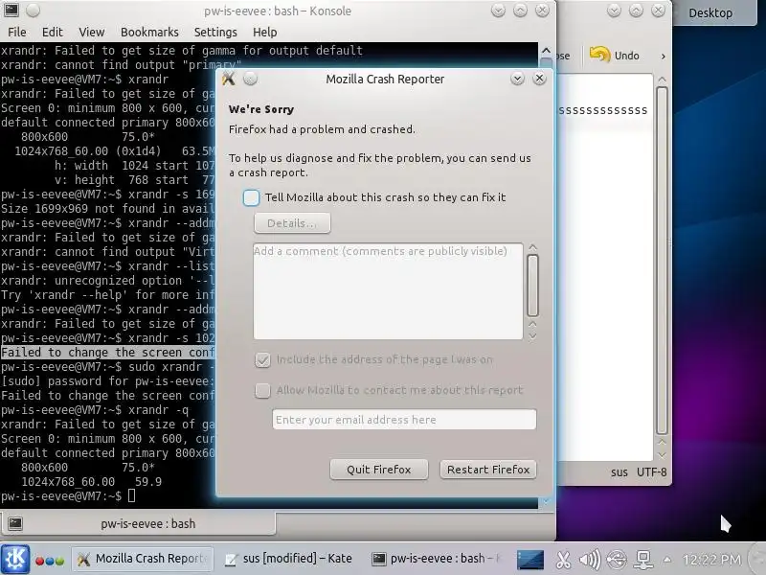766x575 pixels.
Task: Open Konsole Bookmarks menu
Action: coord(149,33)
